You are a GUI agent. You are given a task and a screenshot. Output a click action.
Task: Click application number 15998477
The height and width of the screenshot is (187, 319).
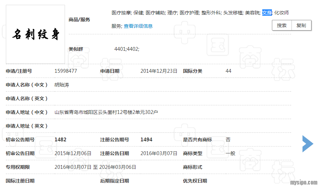[66, 71]
